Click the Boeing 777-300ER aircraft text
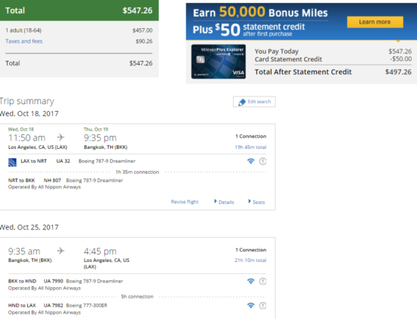 pyautogui.click(x=86, y=305)
